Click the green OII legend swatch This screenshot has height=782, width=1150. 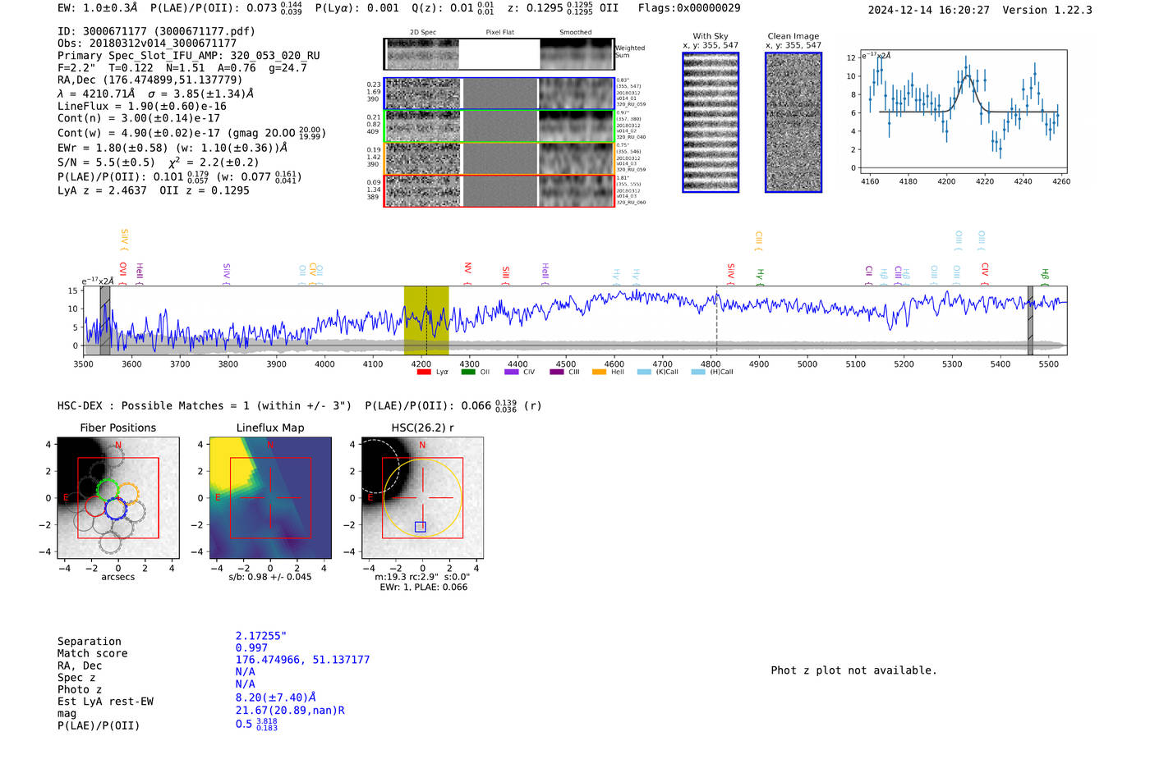pos(468,373)
